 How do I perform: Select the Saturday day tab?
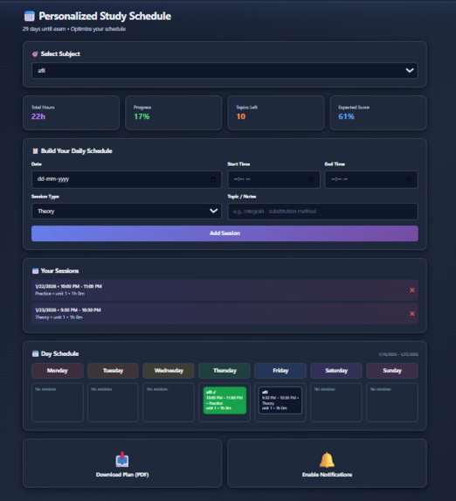(336, 371)
